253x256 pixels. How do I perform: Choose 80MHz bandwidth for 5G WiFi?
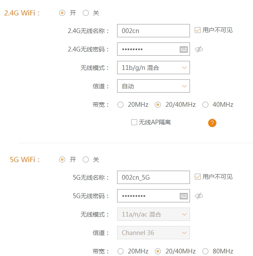(x=205, y=251)
